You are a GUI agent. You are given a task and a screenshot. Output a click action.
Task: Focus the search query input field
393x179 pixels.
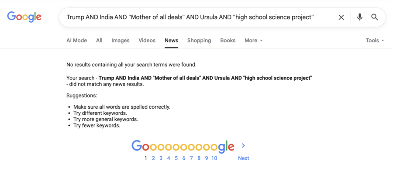pyautogui.click(x=196, y=17)
